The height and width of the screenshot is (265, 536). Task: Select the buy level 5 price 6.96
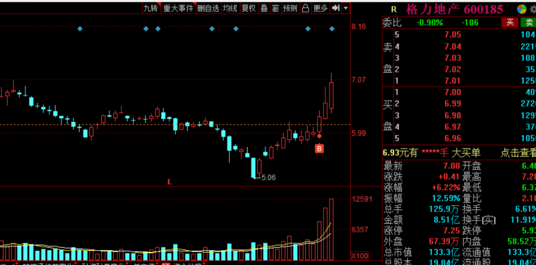tap(453, 139)
